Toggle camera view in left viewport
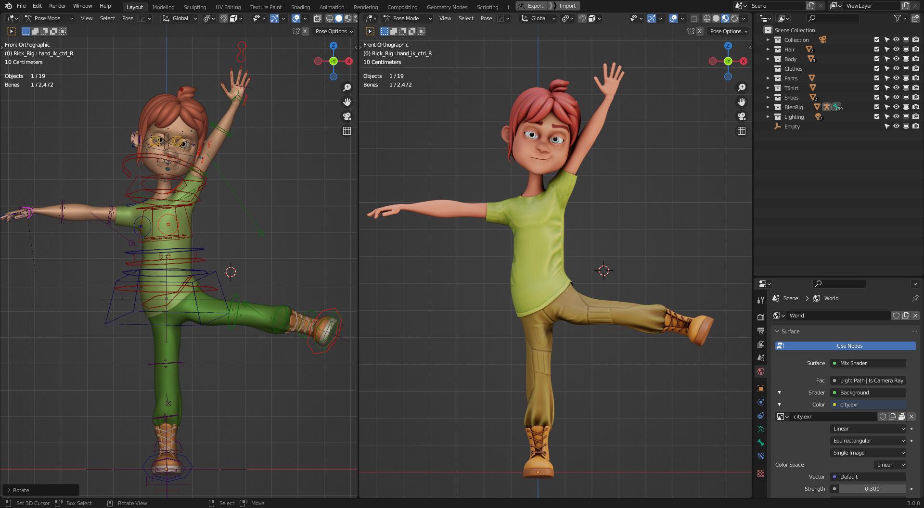Screen dimensions: 924x508 point(346,116)
